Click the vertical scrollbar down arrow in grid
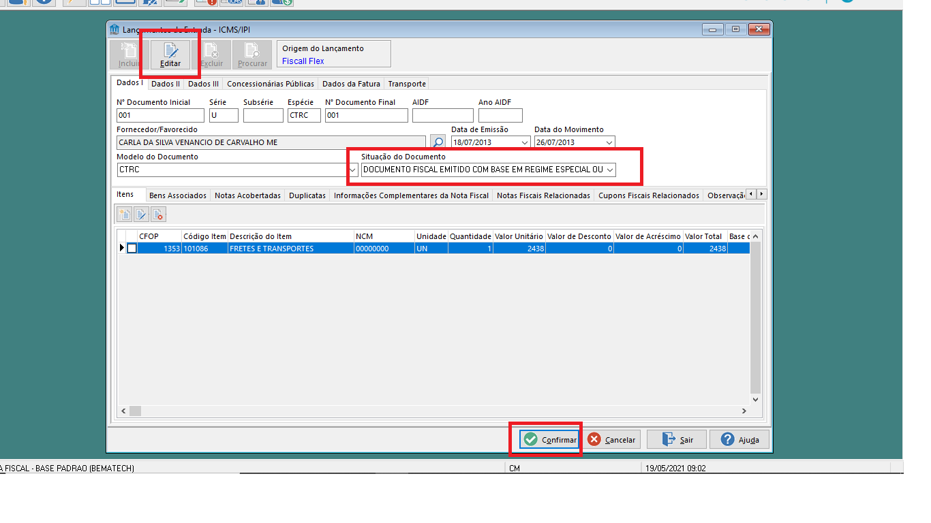 (x=755, y=400)
